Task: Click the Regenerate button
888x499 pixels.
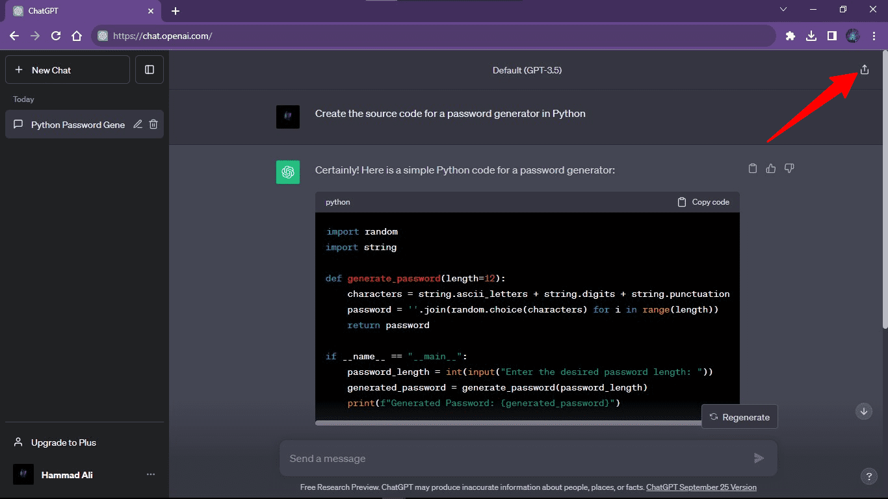Action: click(x=740, y=417)
